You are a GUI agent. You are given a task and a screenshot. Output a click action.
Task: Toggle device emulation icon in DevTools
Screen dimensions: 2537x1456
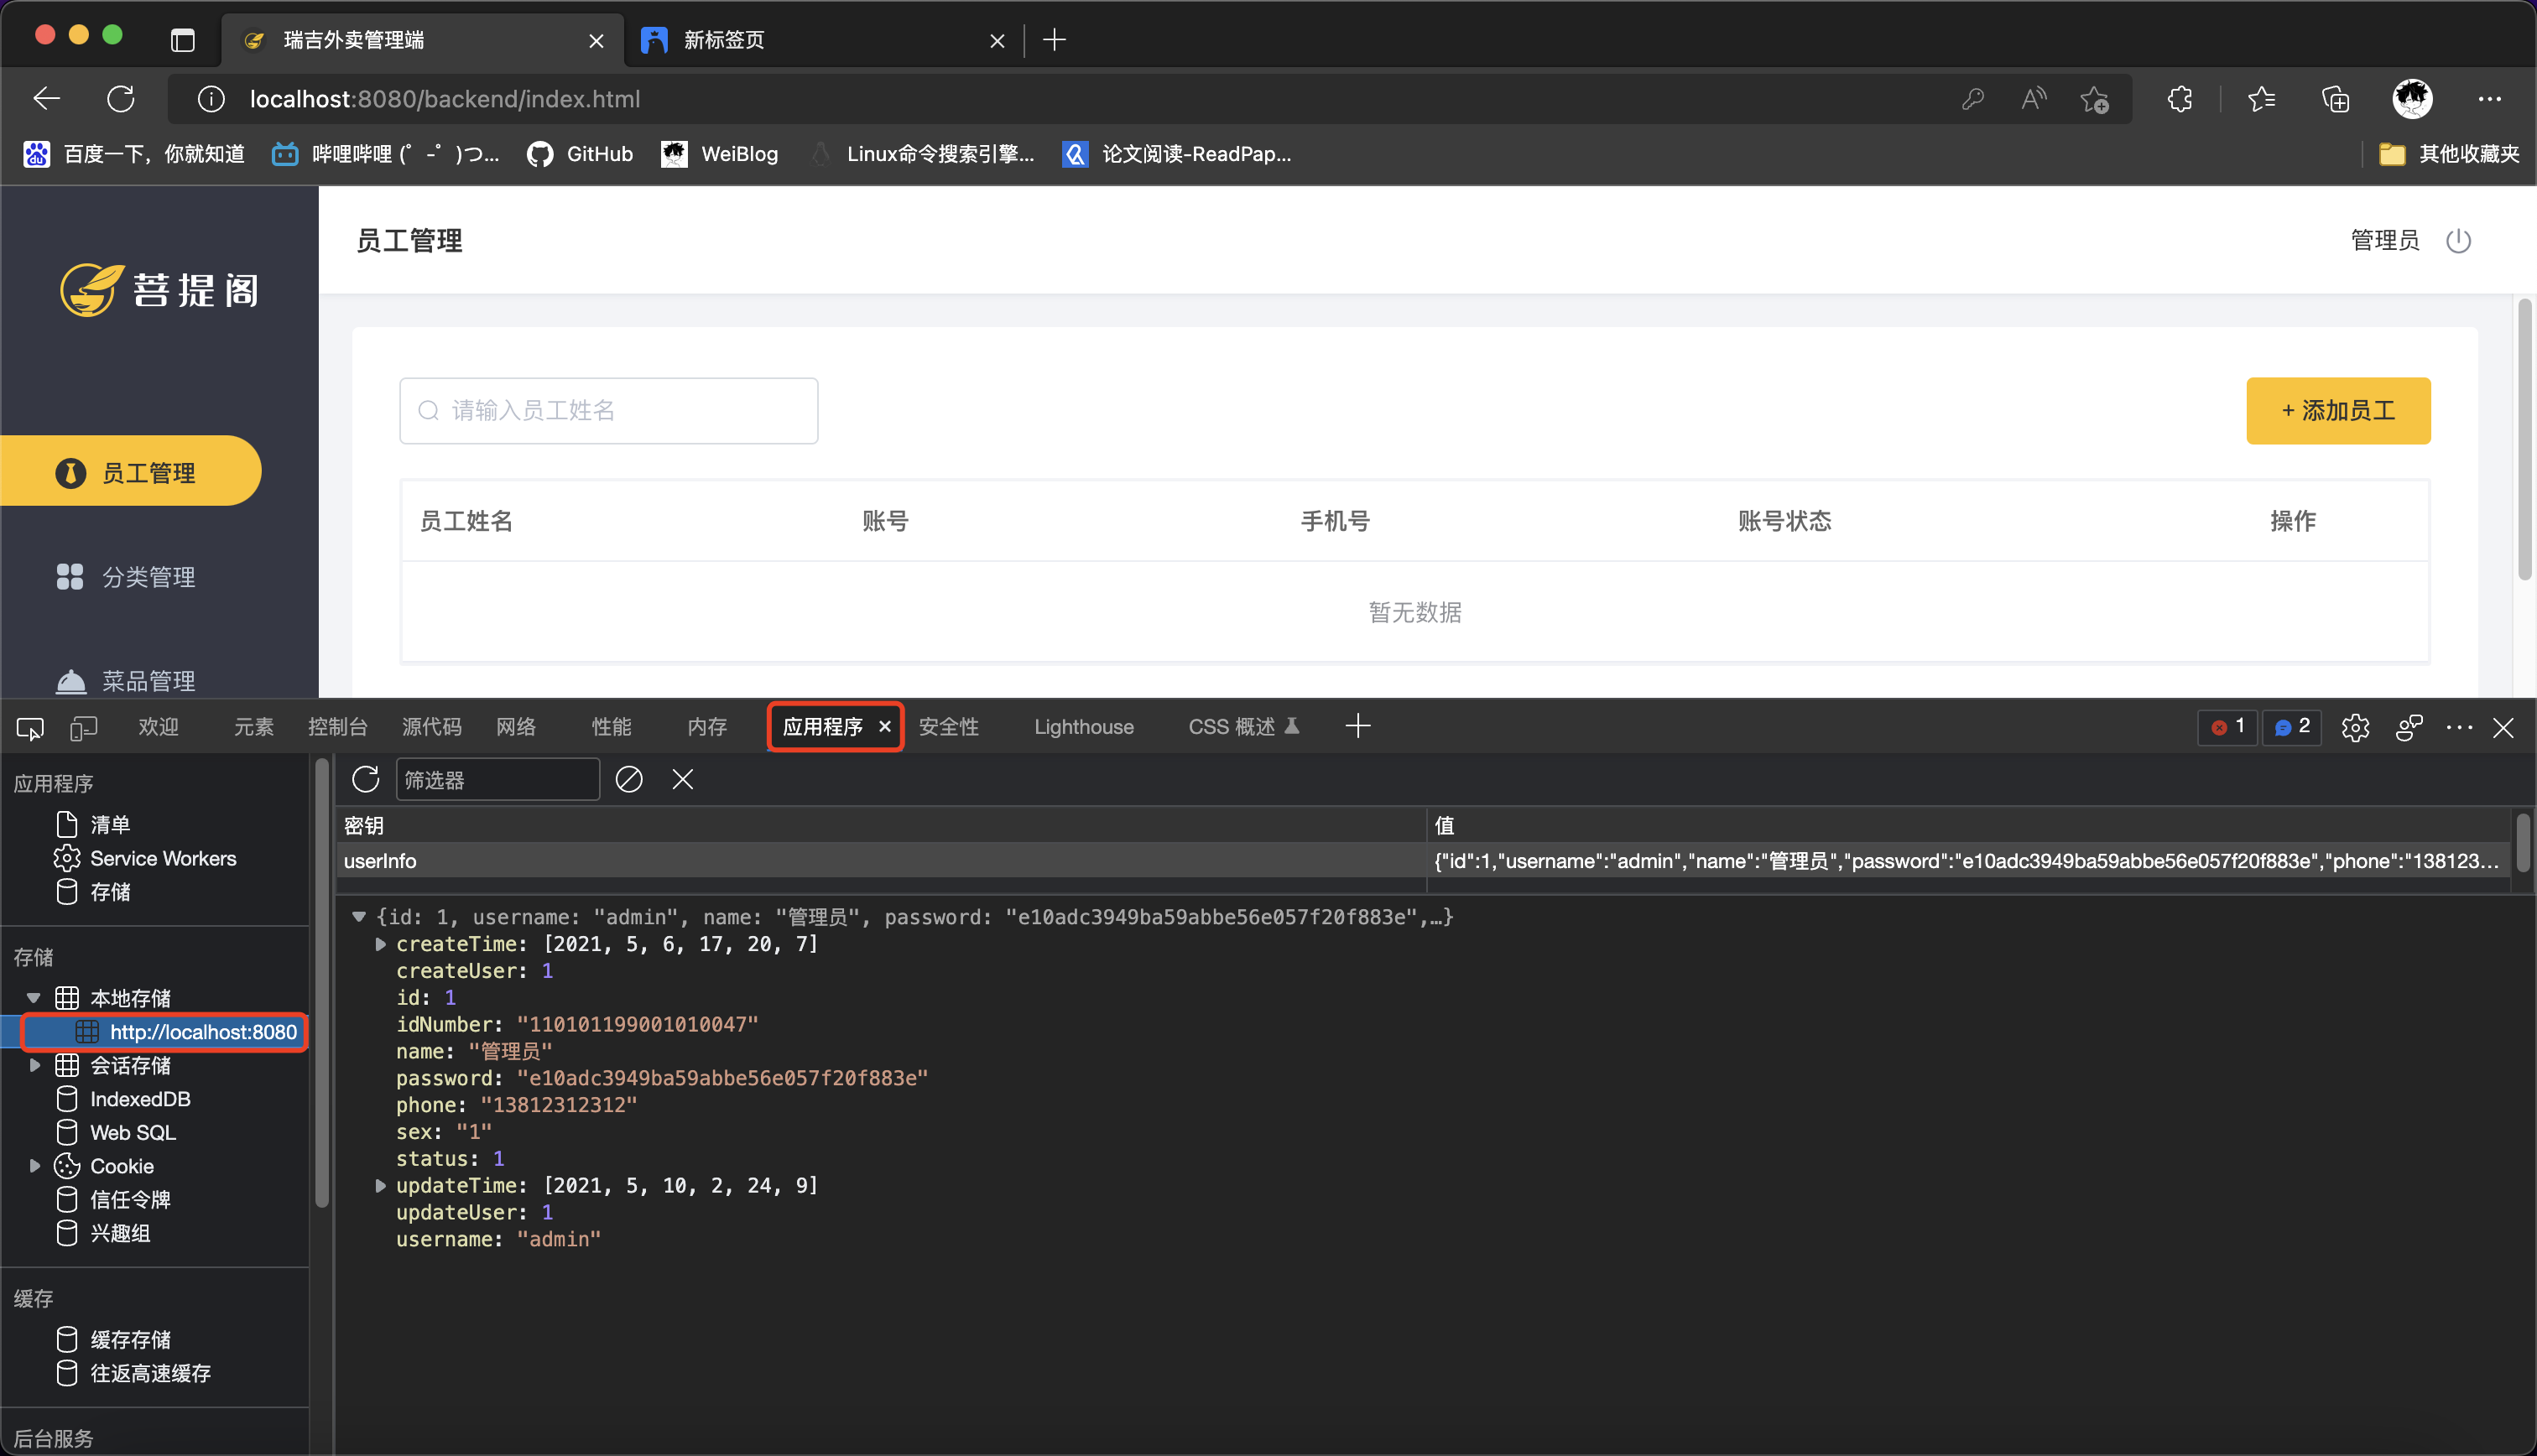[84, 728]
